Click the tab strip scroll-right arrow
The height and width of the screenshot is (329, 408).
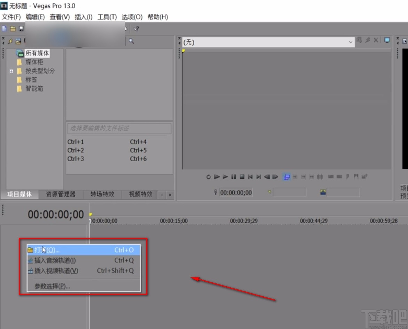coord(170,195)
